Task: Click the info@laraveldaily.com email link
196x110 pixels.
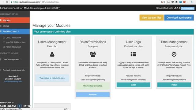Action: click(x=13, y=81)
